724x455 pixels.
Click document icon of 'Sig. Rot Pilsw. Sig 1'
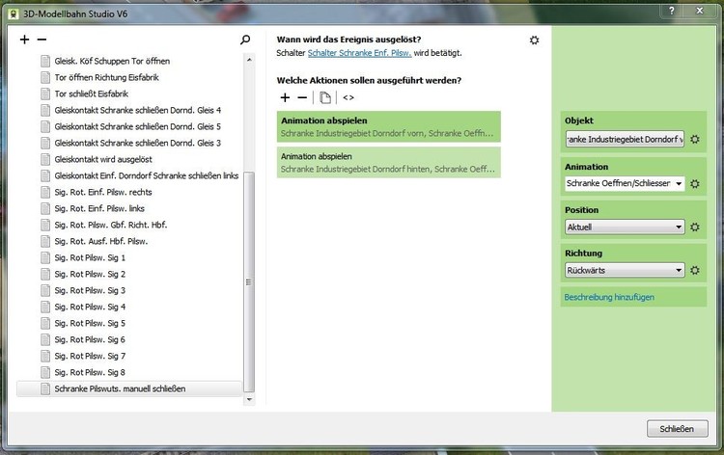click(x=45, y=257)
